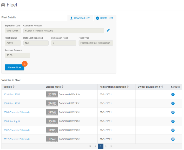Image resolution: width=184 pixels, height=150 pixels.
Task: Remove the 2012 Chevrolet Silverado row
Action: tap(173, 139)
